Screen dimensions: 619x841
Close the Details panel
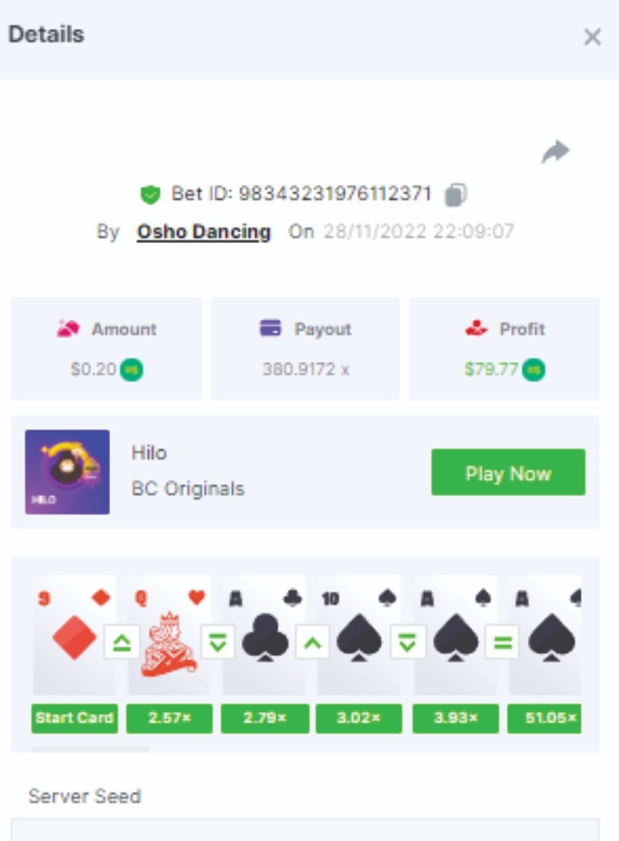click(592, 37)
